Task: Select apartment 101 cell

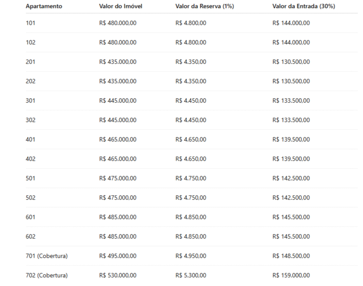Action: [x=30, y=23]
